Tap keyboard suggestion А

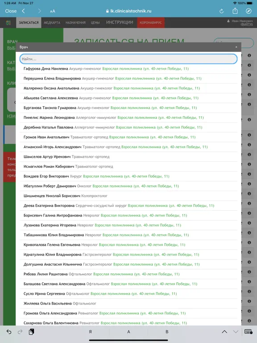128,332
